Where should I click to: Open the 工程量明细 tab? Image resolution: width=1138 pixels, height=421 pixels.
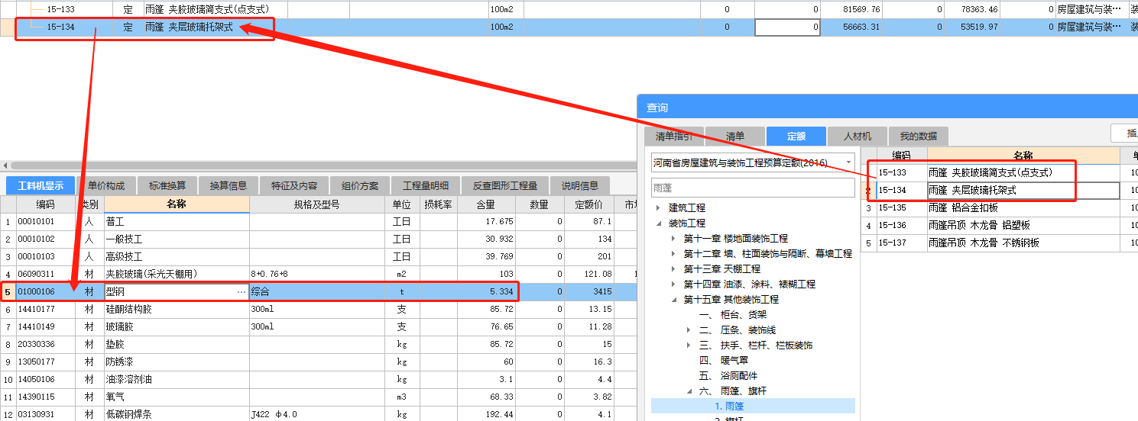(x=426, y=185)
